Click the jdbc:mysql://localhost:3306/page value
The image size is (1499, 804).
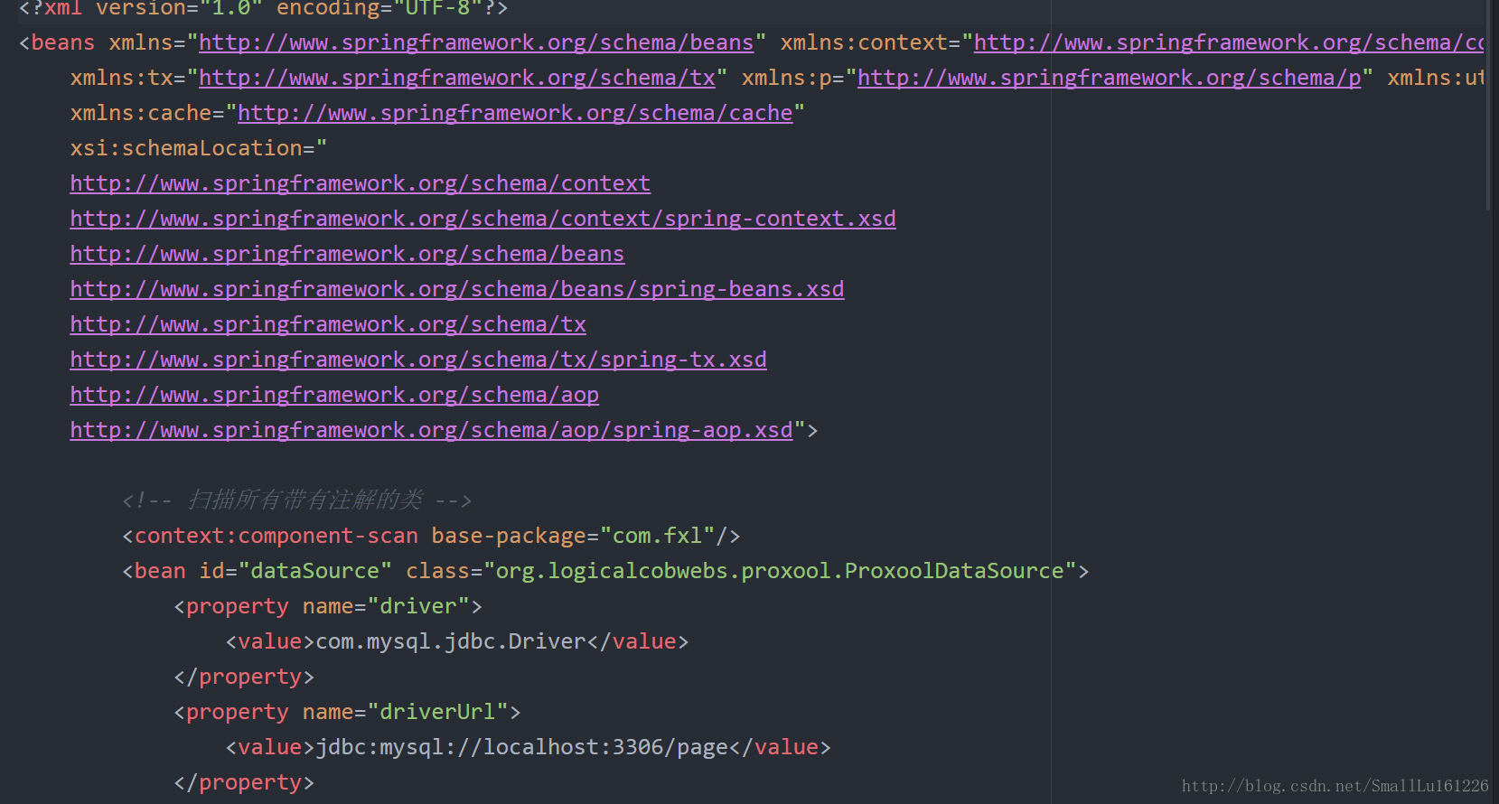click(521, 747)
